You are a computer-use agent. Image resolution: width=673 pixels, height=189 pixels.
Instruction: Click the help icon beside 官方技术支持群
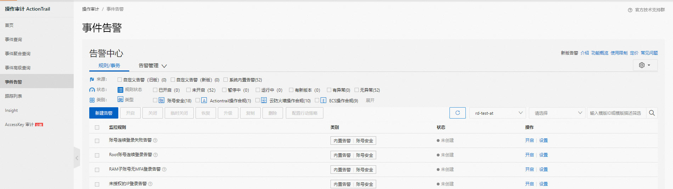630,10
